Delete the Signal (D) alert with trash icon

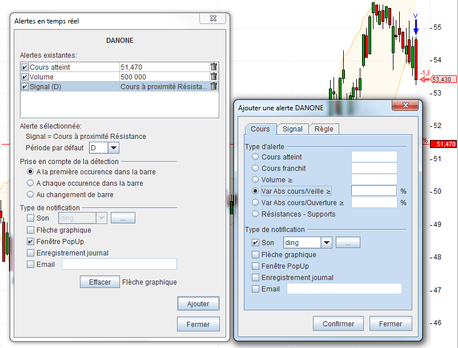(x=214, y=86)
